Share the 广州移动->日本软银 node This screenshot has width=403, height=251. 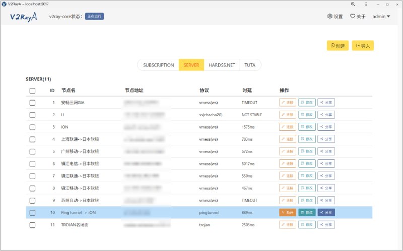pos(326,151)
